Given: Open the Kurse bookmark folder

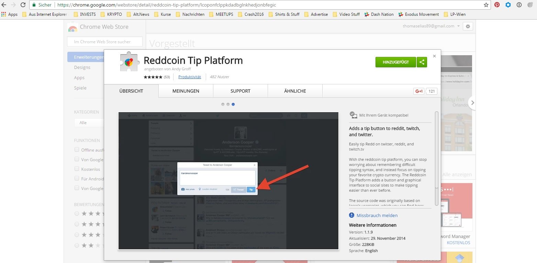Looking at the screenshot, I should (x=163, y=14).
